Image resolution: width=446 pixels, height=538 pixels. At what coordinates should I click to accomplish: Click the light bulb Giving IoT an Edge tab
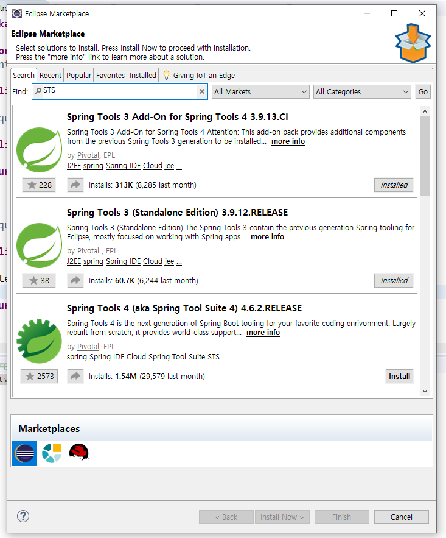(x=198, y=75)
